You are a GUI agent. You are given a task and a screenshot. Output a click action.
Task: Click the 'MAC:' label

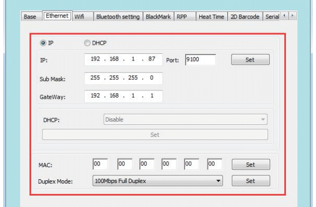click(x=45, y=165)
